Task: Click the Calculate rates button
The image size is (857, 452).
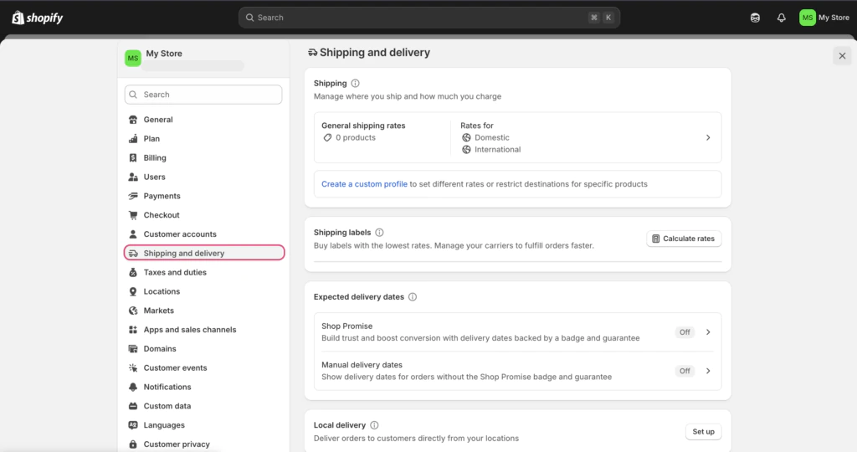Action: point(684,239)
